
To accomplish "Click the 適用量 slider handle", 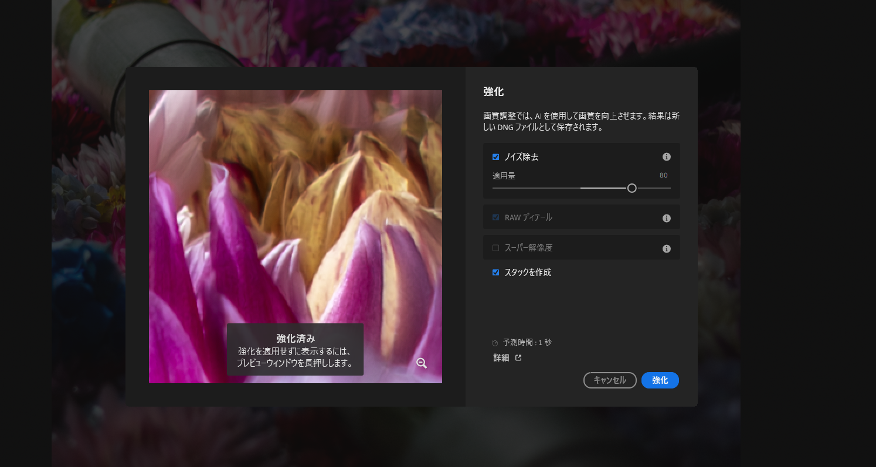I will pyautogui.click(x=631, y=188).
